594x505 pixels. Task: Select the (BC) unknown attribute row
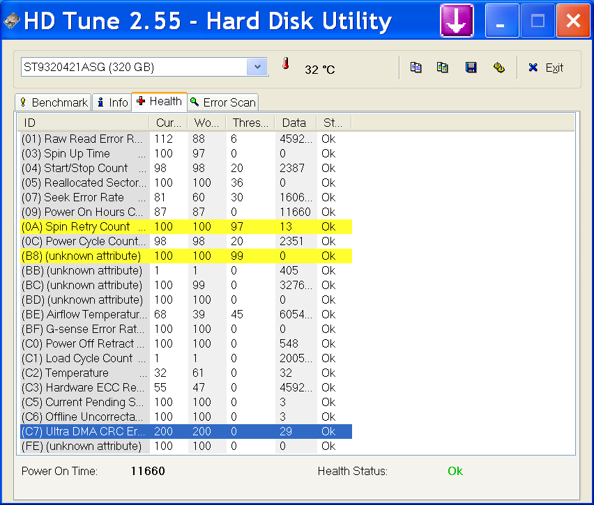click(x=186, y=285)
